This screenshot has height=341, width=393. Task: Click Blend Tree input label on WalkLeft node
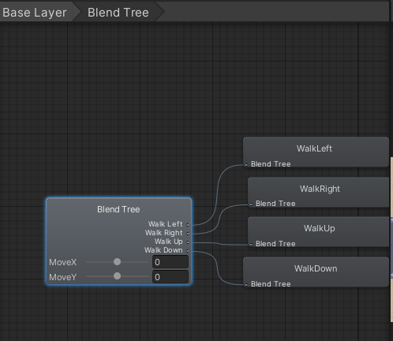(271, 164)
